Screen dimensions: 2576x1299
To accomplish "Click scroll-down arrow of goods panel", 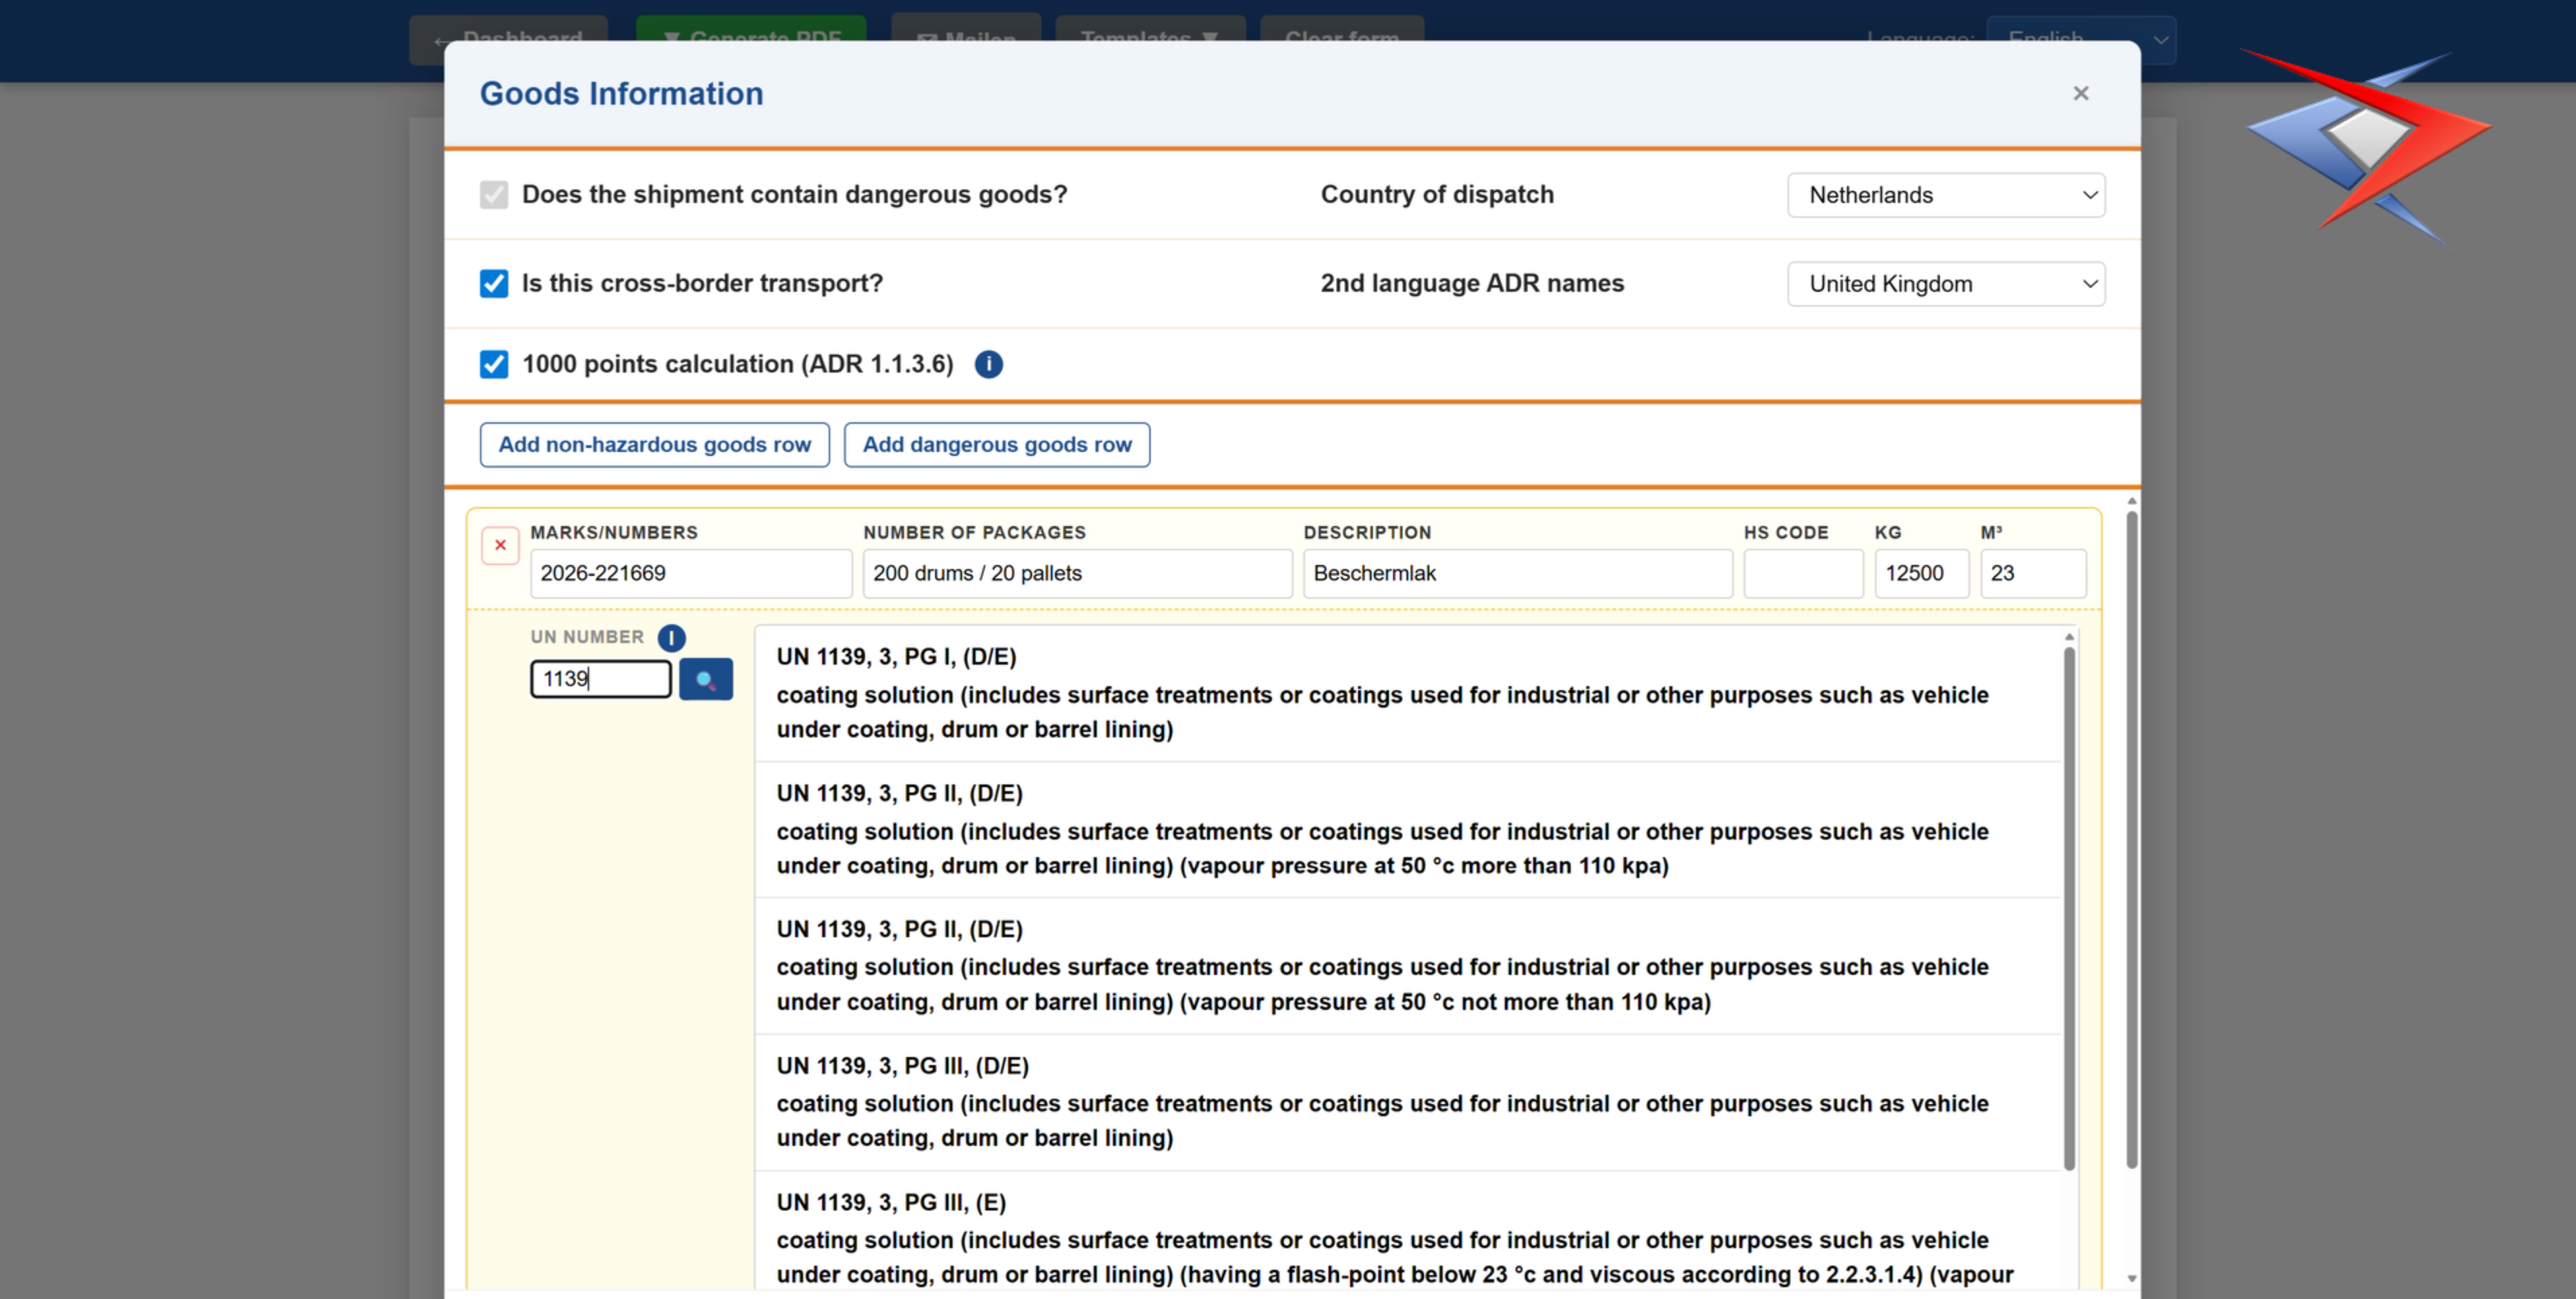I will [x=2131, y=1278].
